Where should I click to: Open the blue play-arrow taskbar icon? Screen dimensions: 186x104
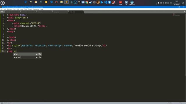click(x=102, y=2)
